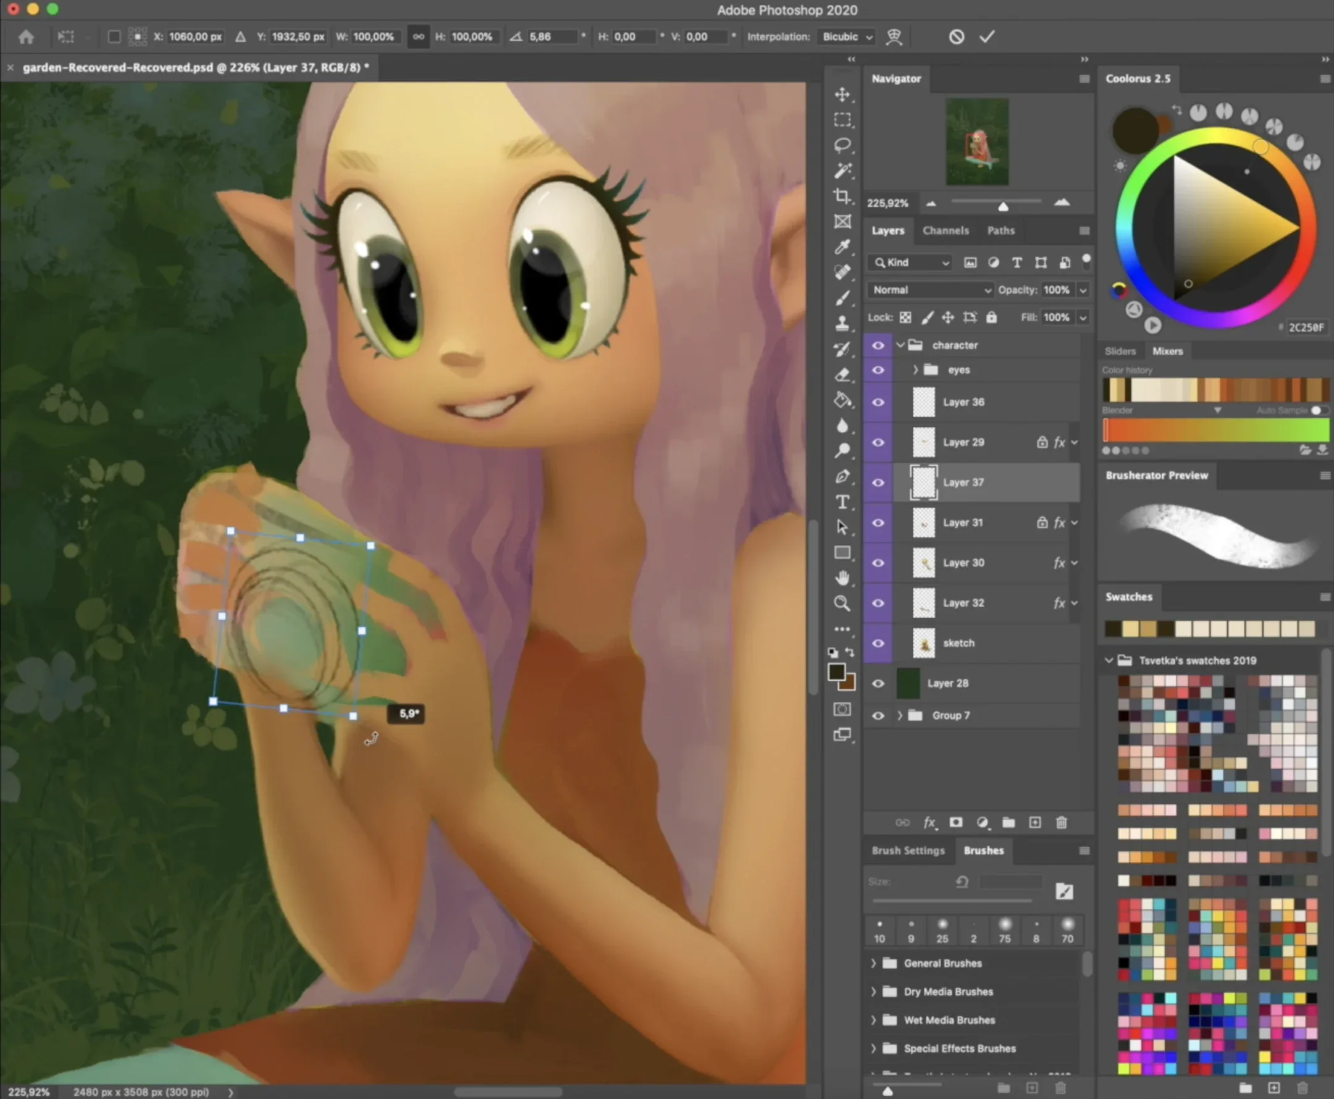
Task: Select the Crop tool
Action: [842, 196]
